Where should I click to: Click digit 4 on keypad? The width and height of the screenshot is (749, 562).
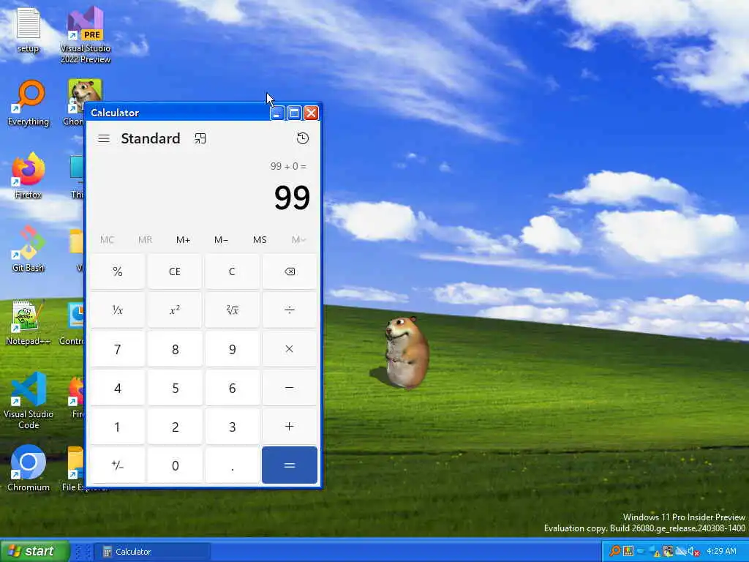118,388
